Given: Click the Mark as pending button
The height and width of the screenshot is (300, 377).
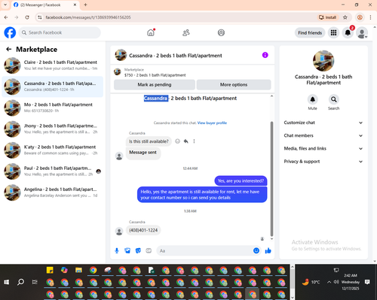Looking at the screenshot, I should pos(155,85).
